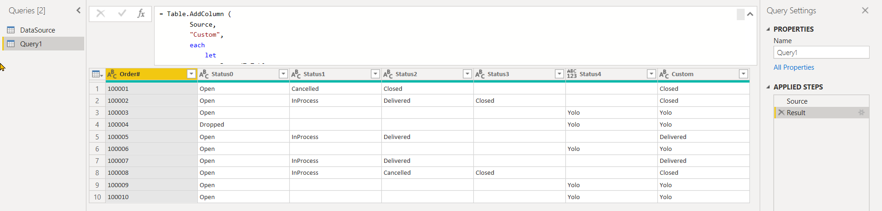Delete the Result step with its X icon
This screenshot has width=882, height=211.
point(781,112)
